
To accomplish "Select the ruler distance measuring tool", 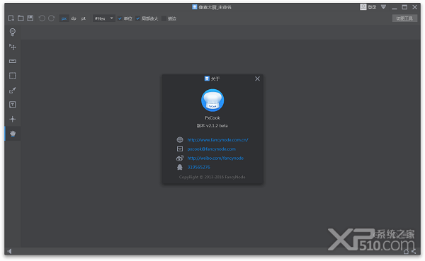I will point(13,62).
